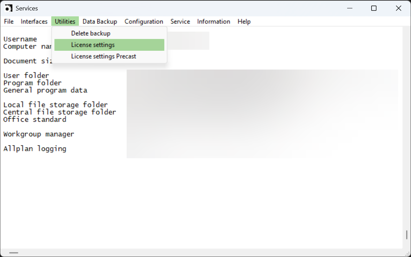Click the vertical scrollbar thumb
The width and height of the screenshot is (411, 257).
(406, 234)
